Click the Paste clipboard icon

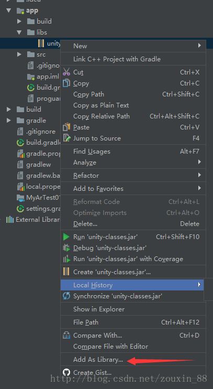point(66,127)
